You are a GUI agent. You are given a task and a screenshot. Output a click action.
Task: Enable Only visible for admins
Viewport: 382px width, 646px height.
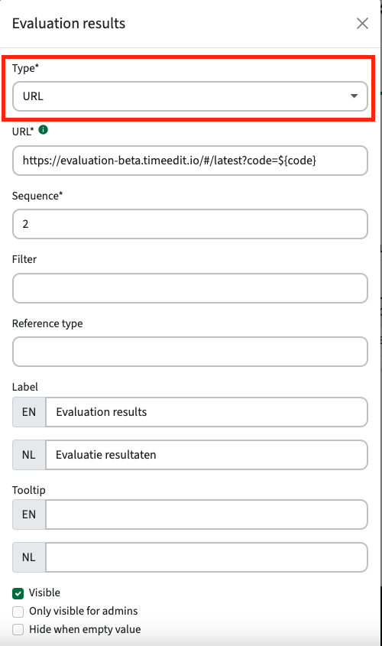point(18,612)
